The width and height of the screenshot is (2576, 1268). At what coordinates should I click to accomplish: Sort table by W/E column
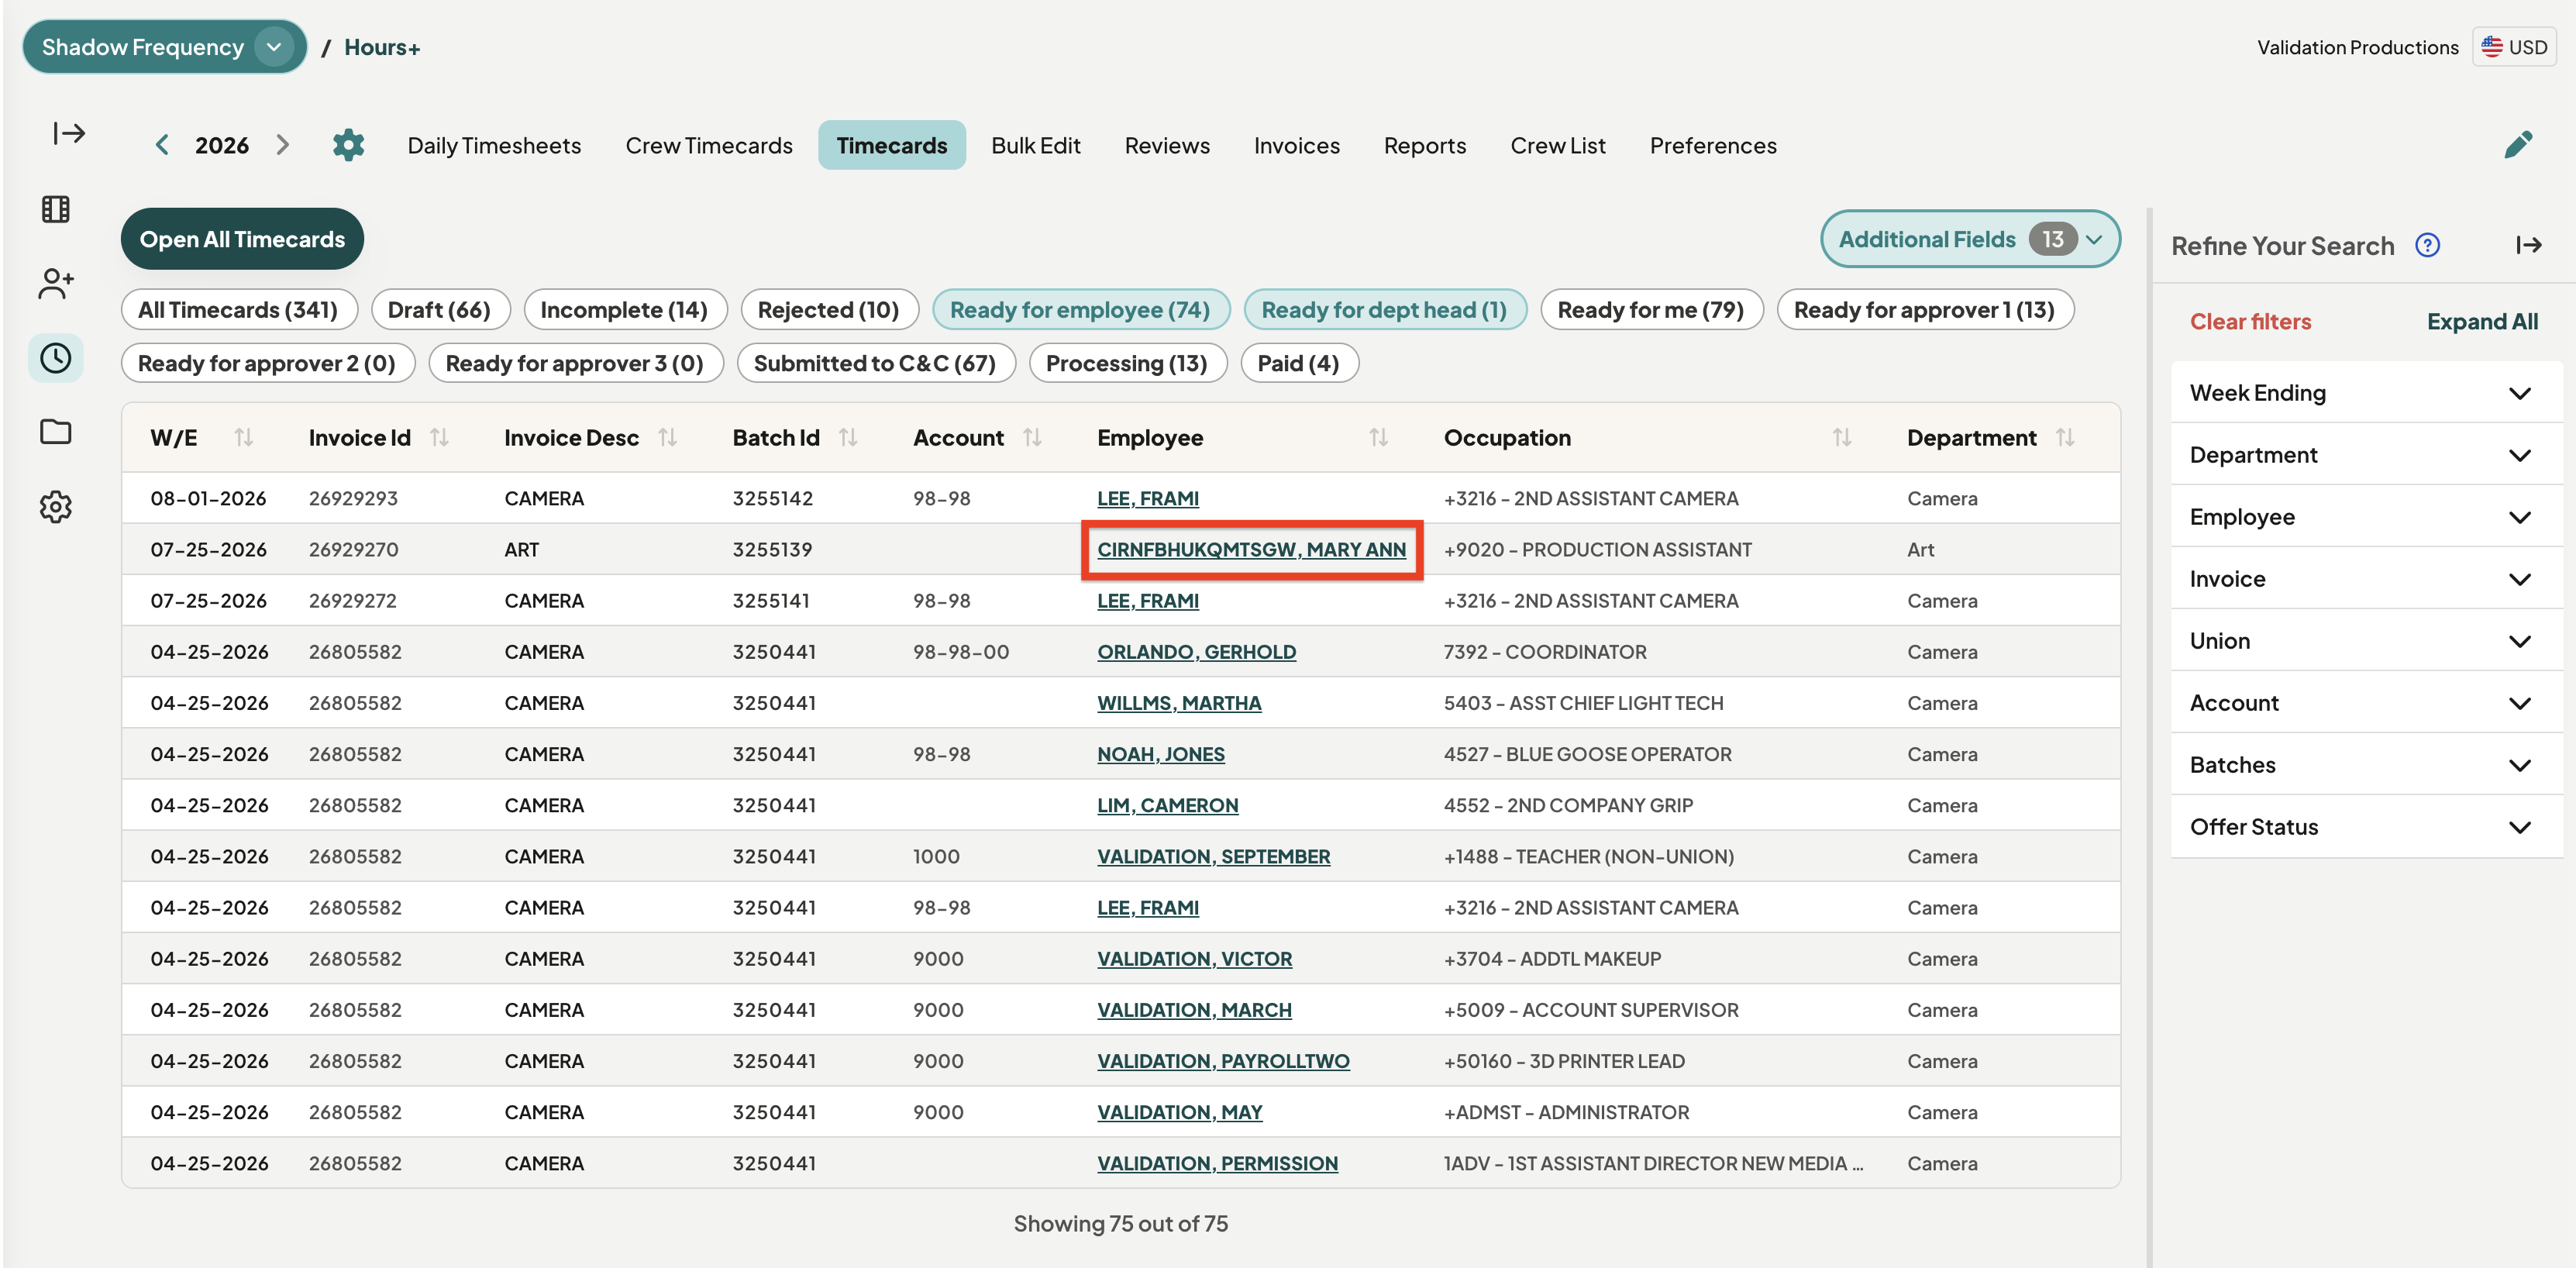pyautogui.click(x=243, y=437)
